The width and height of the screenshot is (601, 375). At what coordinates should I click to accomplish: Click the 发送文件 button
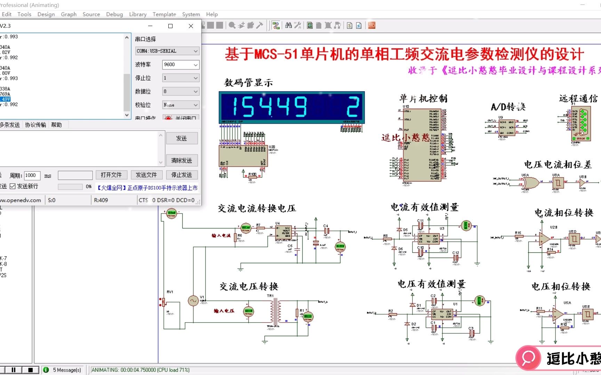click(146, 175)
